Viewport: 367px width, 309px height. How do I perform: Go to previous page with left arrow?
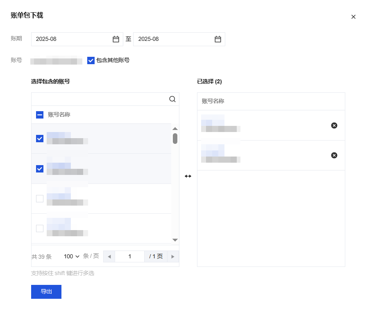[x=109, y=257]
